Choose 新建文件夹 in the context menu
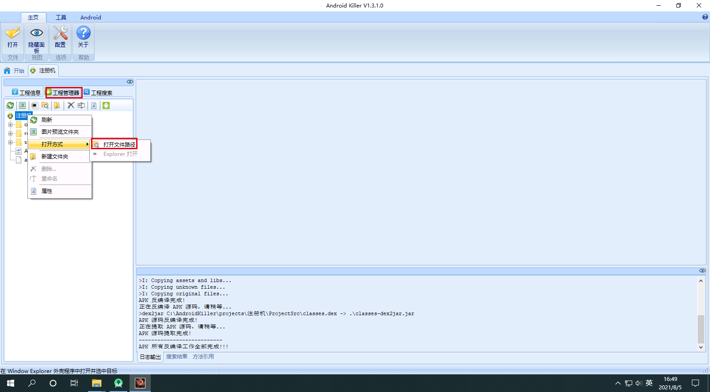 [60, 157]
